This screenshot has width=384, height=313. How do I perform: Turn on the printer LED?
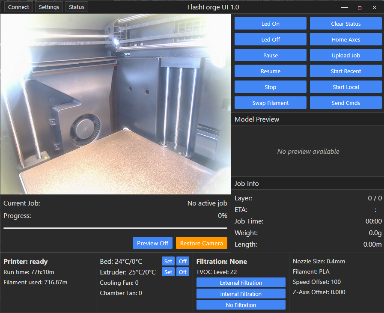(271, 24)
